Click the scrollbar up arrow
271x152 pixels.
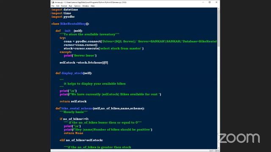(x=218, y=8)
